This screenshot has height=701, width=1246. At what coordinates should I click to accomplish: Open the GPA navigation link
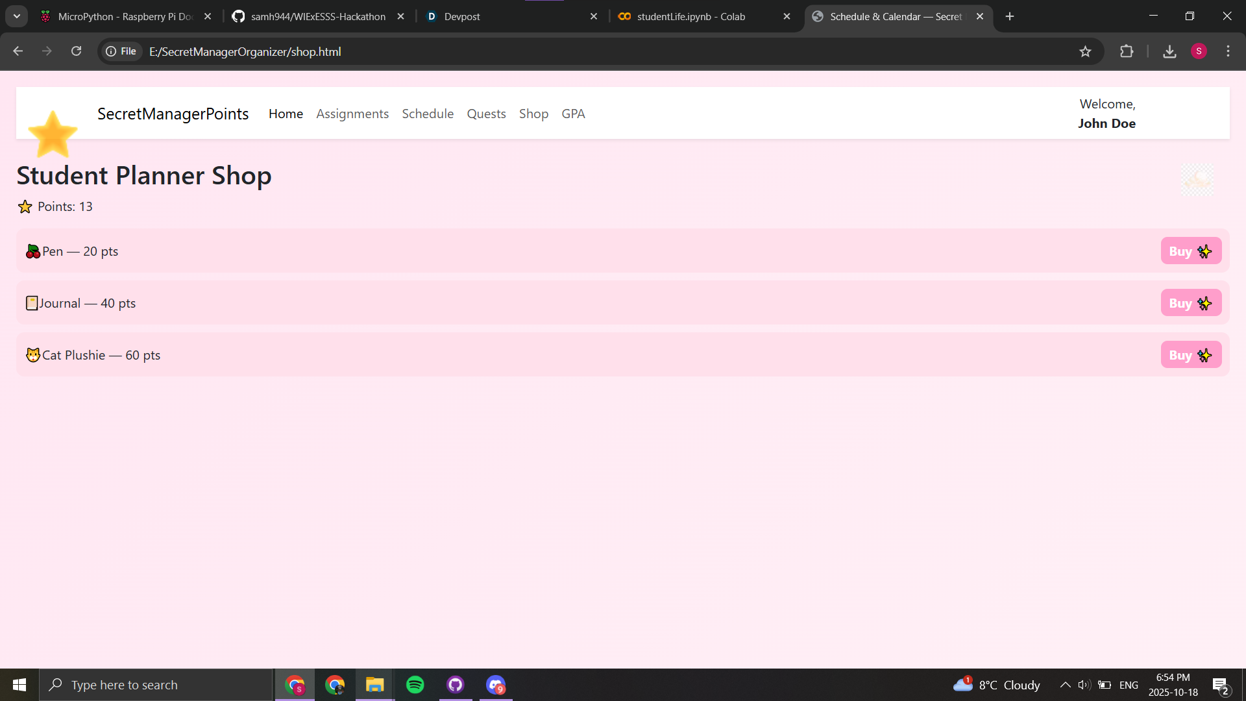[573, 114]
